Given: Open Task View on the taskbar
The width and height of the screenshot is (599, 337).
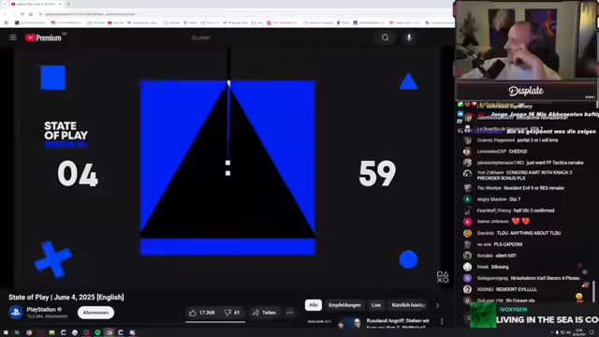Looking at the screenshot, I should tap(17, 332).
